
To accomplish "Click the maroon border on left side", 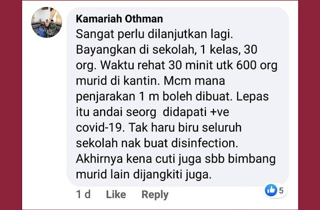I will pyautogui.click(x=11, y=105).
